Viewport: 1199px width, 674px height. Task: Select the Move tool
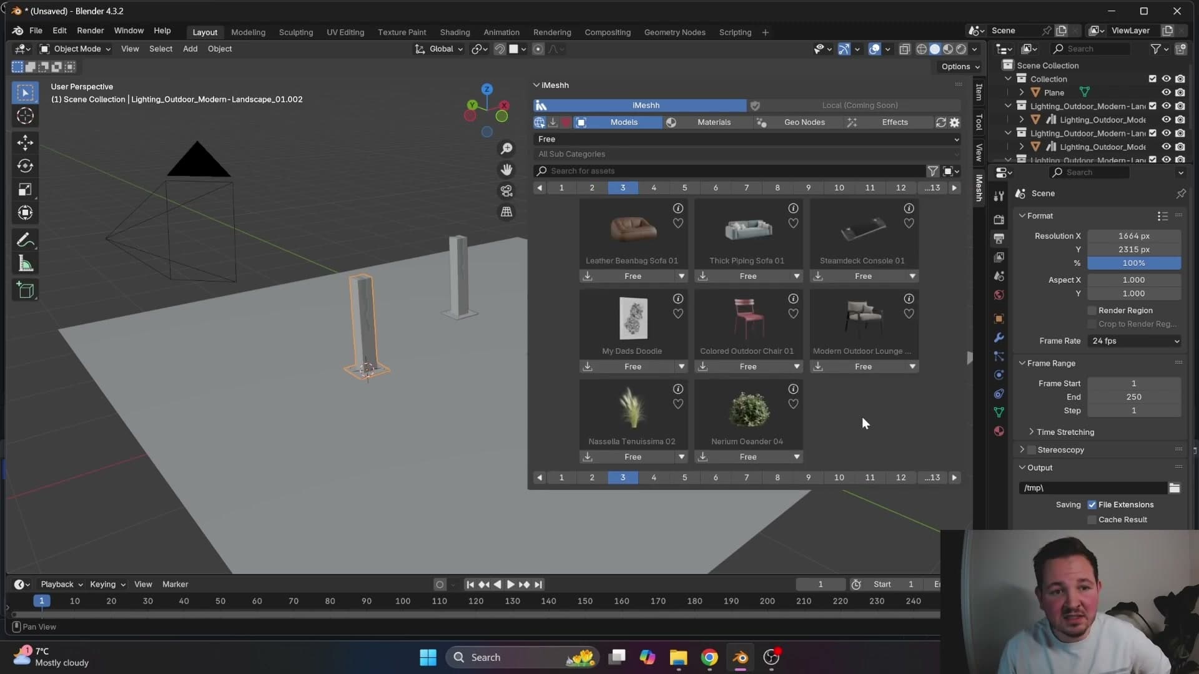pyautogui.click(x=25, y=143)
